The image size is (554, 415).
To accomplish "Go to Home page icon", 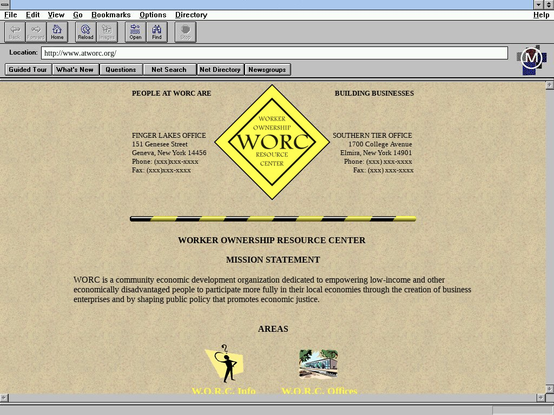I will 57,32.
